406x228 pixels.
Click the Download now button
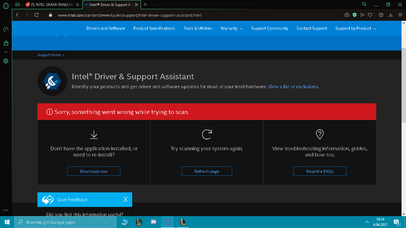click(94, 171)
